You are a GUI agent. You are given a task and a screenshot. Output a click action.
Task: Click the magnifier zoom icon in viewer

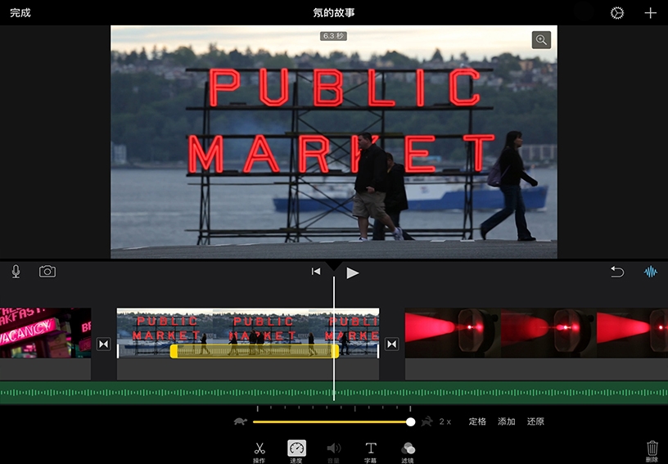coord(541,40)
